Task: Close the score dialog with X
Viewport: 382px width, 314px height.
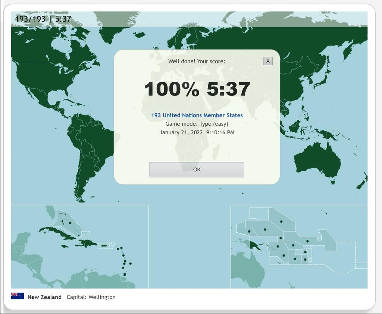Action: [x=268, y=61]
